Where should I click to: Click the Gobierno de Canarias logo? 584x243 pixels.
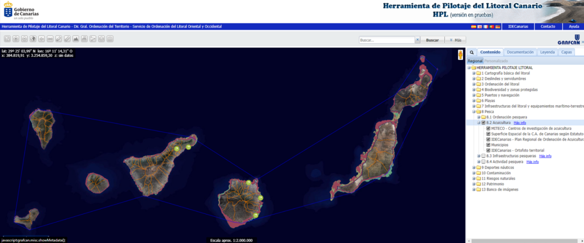click(21, 11)
